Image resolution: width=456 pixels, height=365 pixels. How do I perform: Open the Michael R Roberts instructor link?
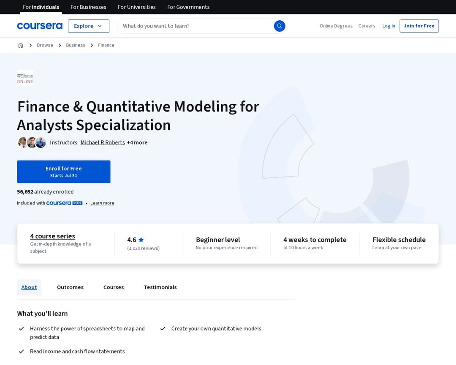103,142
